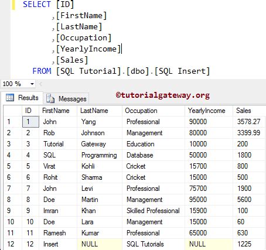The height and width of the screenshot is (250, 266).
Task: Select the LastName column header
Action: (100, 111)
